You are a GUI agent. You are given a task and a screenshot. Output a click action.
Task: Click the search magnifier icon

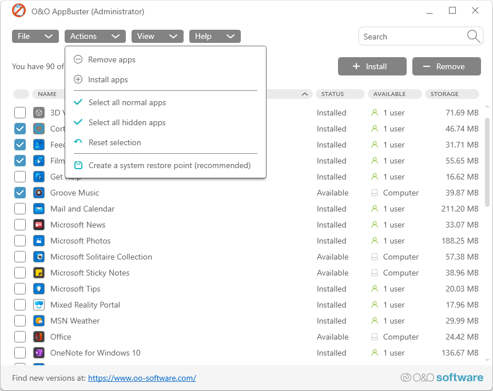473,37
